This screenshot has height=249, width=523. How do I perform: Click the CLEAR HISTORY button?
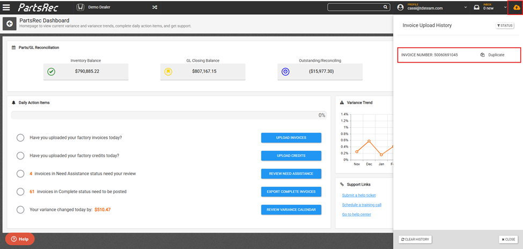(x=415, y=239)
